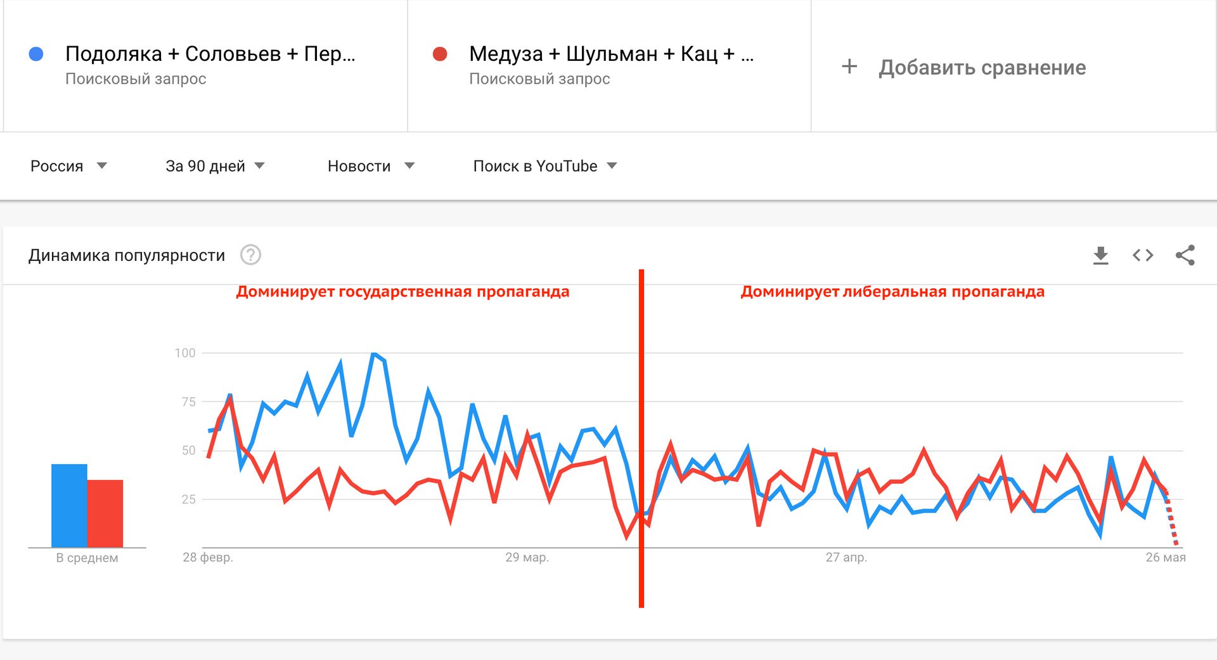This screenshot has height=660, width=1217.
Task: Select the share icon at chart top right
Action: point(1186,255)
